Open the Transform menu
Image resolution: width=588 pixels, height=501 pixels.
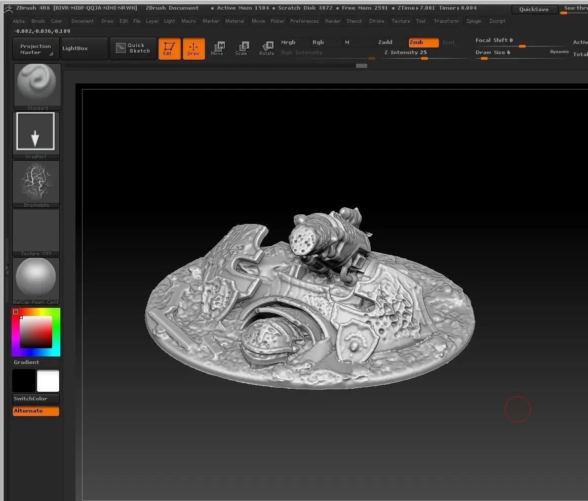tap(446, 21)
